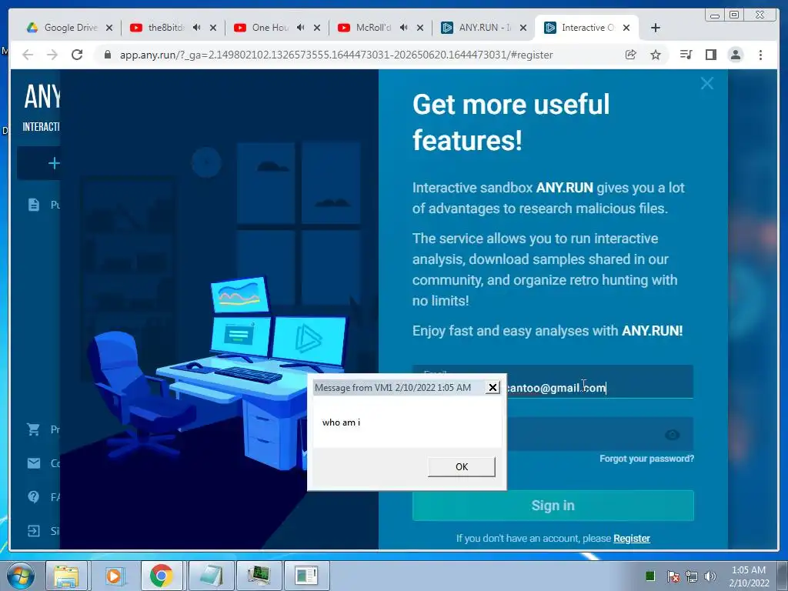The width and height of the screenshot is (788, 591).
Task: Bookmark this page with star
Action: click(x=656, y=55)
